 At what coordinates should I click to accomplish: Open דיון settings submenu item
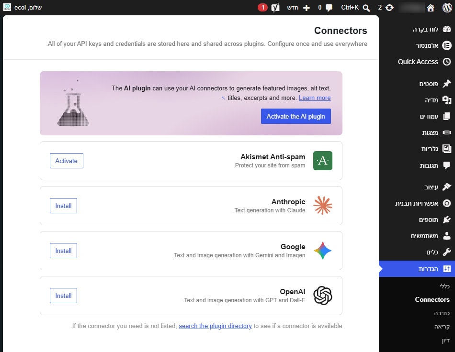coord(446,340)
